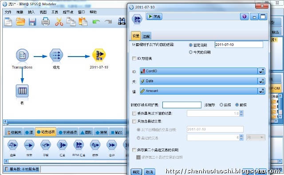Viewport: 284px width, 175px height.
Task: Pick the 排序 sort node in palette
Action: coord(95,145)
